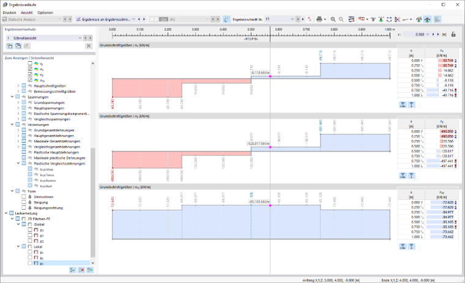Click the result values display icon with red lines
This screenshot has height=283, width=465.
pos(361,20)
